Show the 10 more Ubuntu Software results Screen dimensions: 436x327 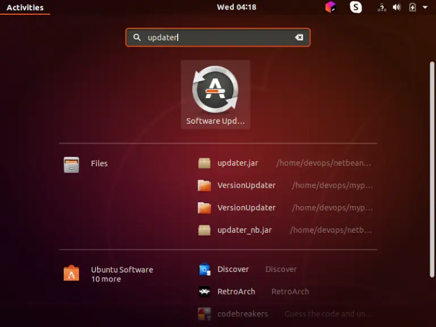[106, 279]
